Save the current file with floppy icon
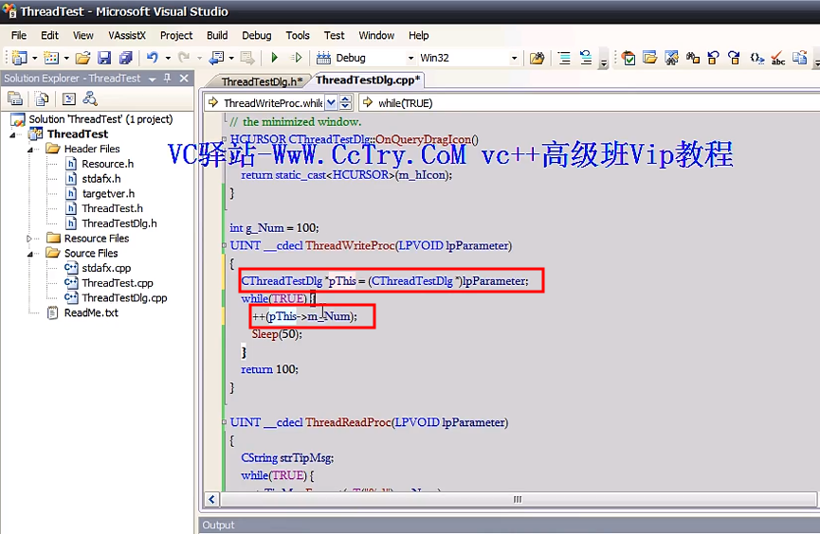The height and width of the screenshot is (534, 820). [x=104, y=58]
